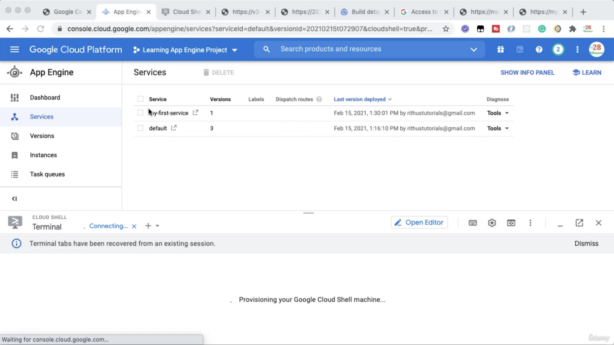The width and height of the screenshot is (614, 345).
Task: Open the main navigation hamburger menu
Action: [x=14, y=49]
